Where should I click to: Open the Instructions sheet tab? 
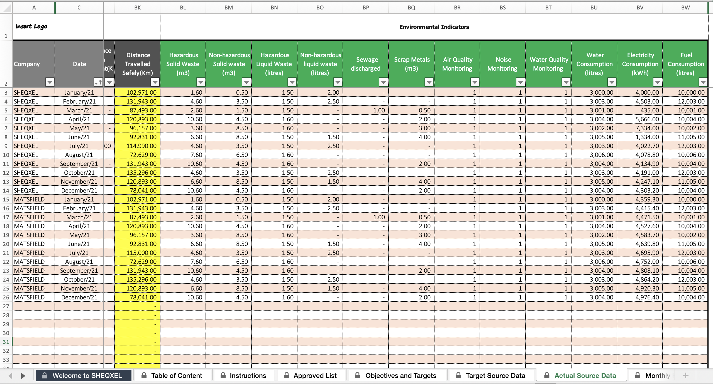pos(243,376)
